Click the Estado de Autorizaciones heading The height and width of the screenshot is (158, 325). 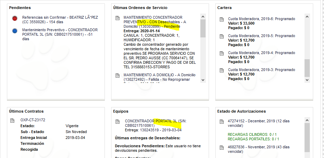241,111
